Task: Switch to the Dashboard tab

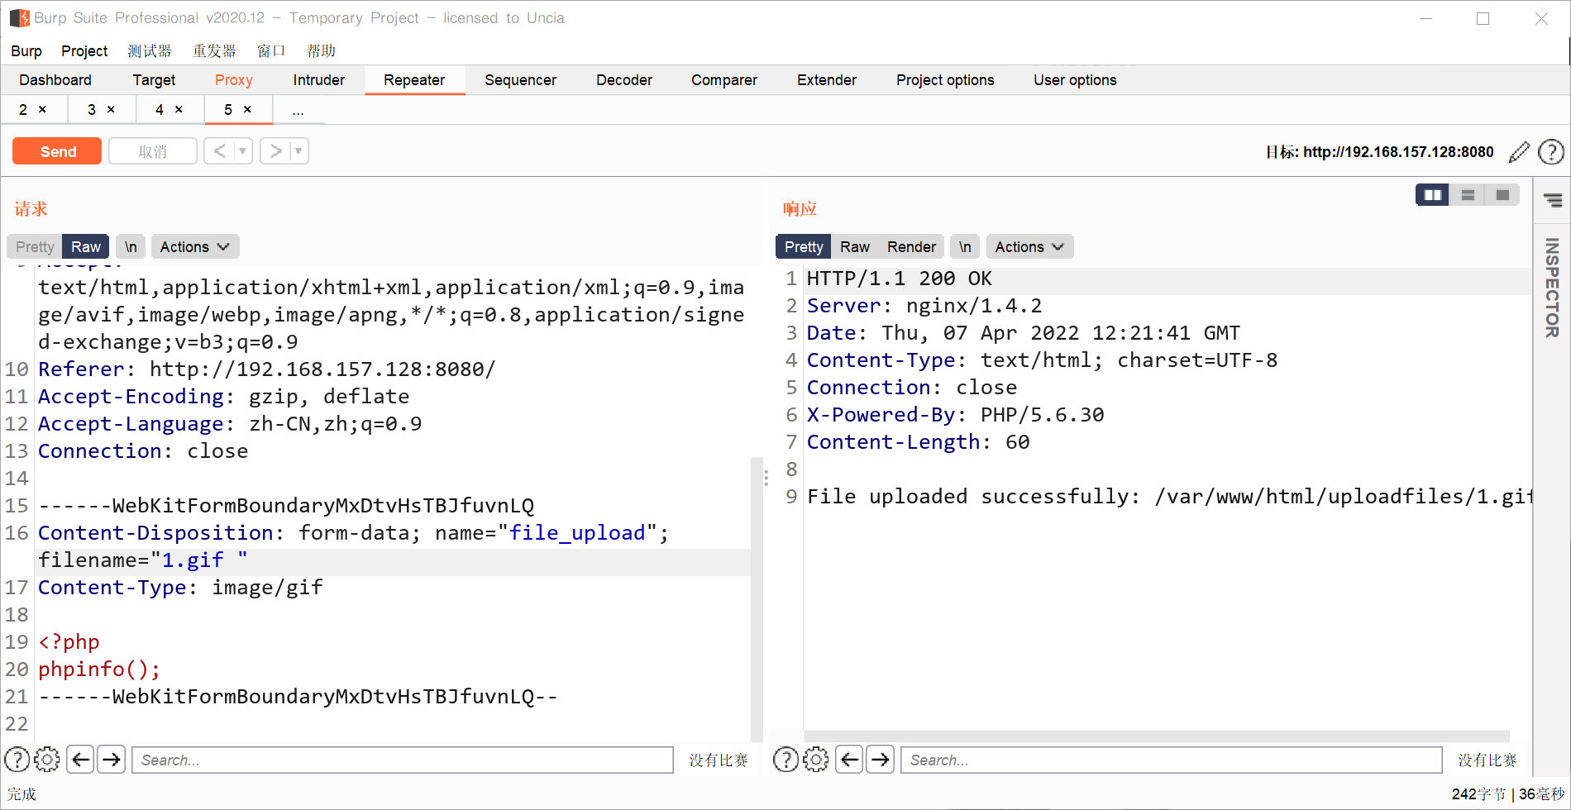Action: click(55, 80)
